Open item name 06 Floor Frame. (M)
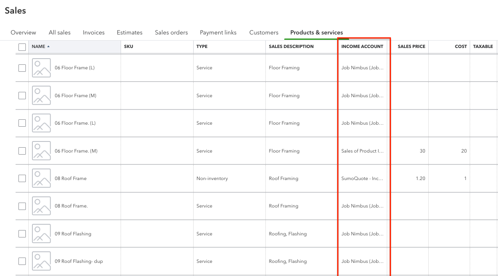The width and height of the screenshot is (498, 276). tap(76, 151)
